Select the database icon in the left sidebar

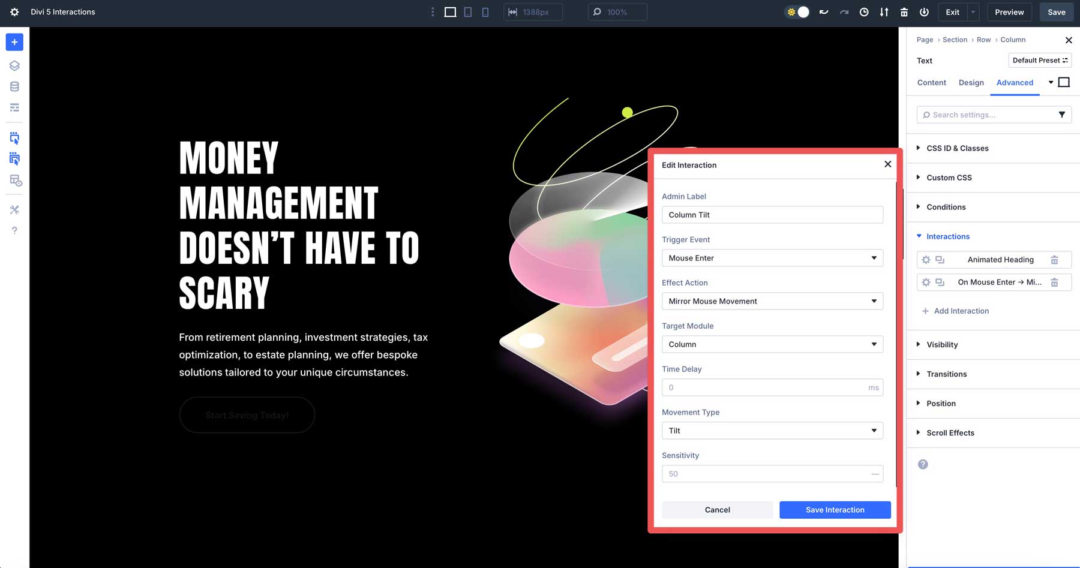(x=14, y=86)
